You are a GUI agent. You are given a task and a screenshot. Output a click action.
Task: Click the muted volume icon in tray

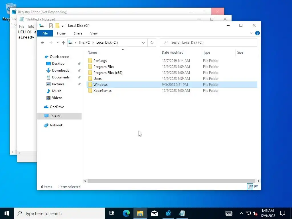[255, 213]
